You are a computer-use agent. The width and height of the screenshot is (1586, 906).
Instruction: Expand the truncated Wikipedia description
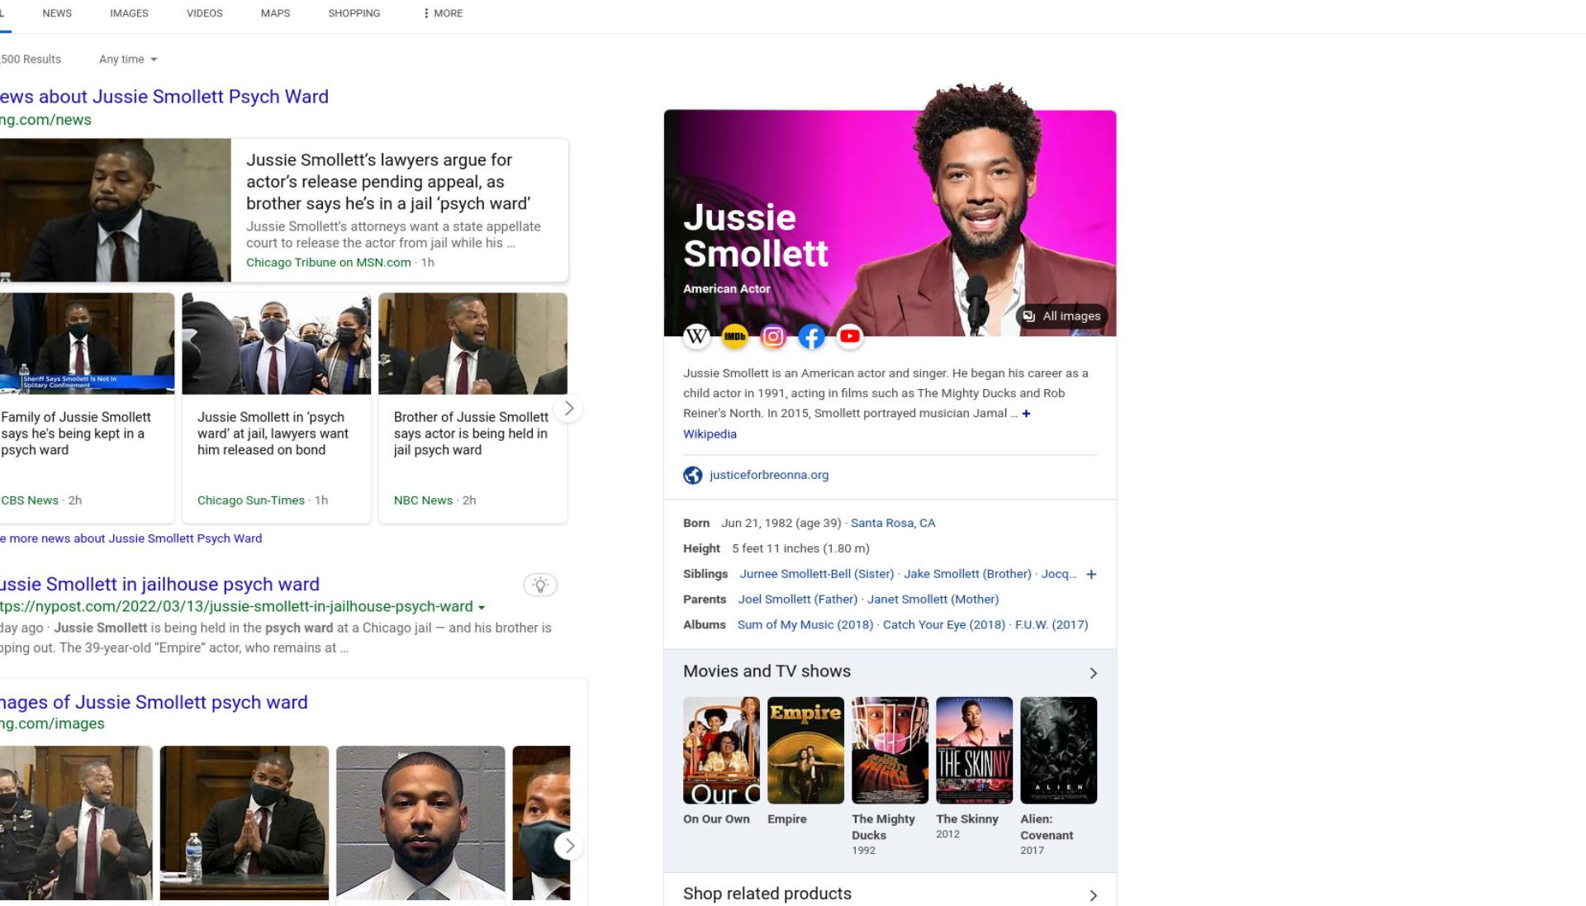coord(1026,413)
